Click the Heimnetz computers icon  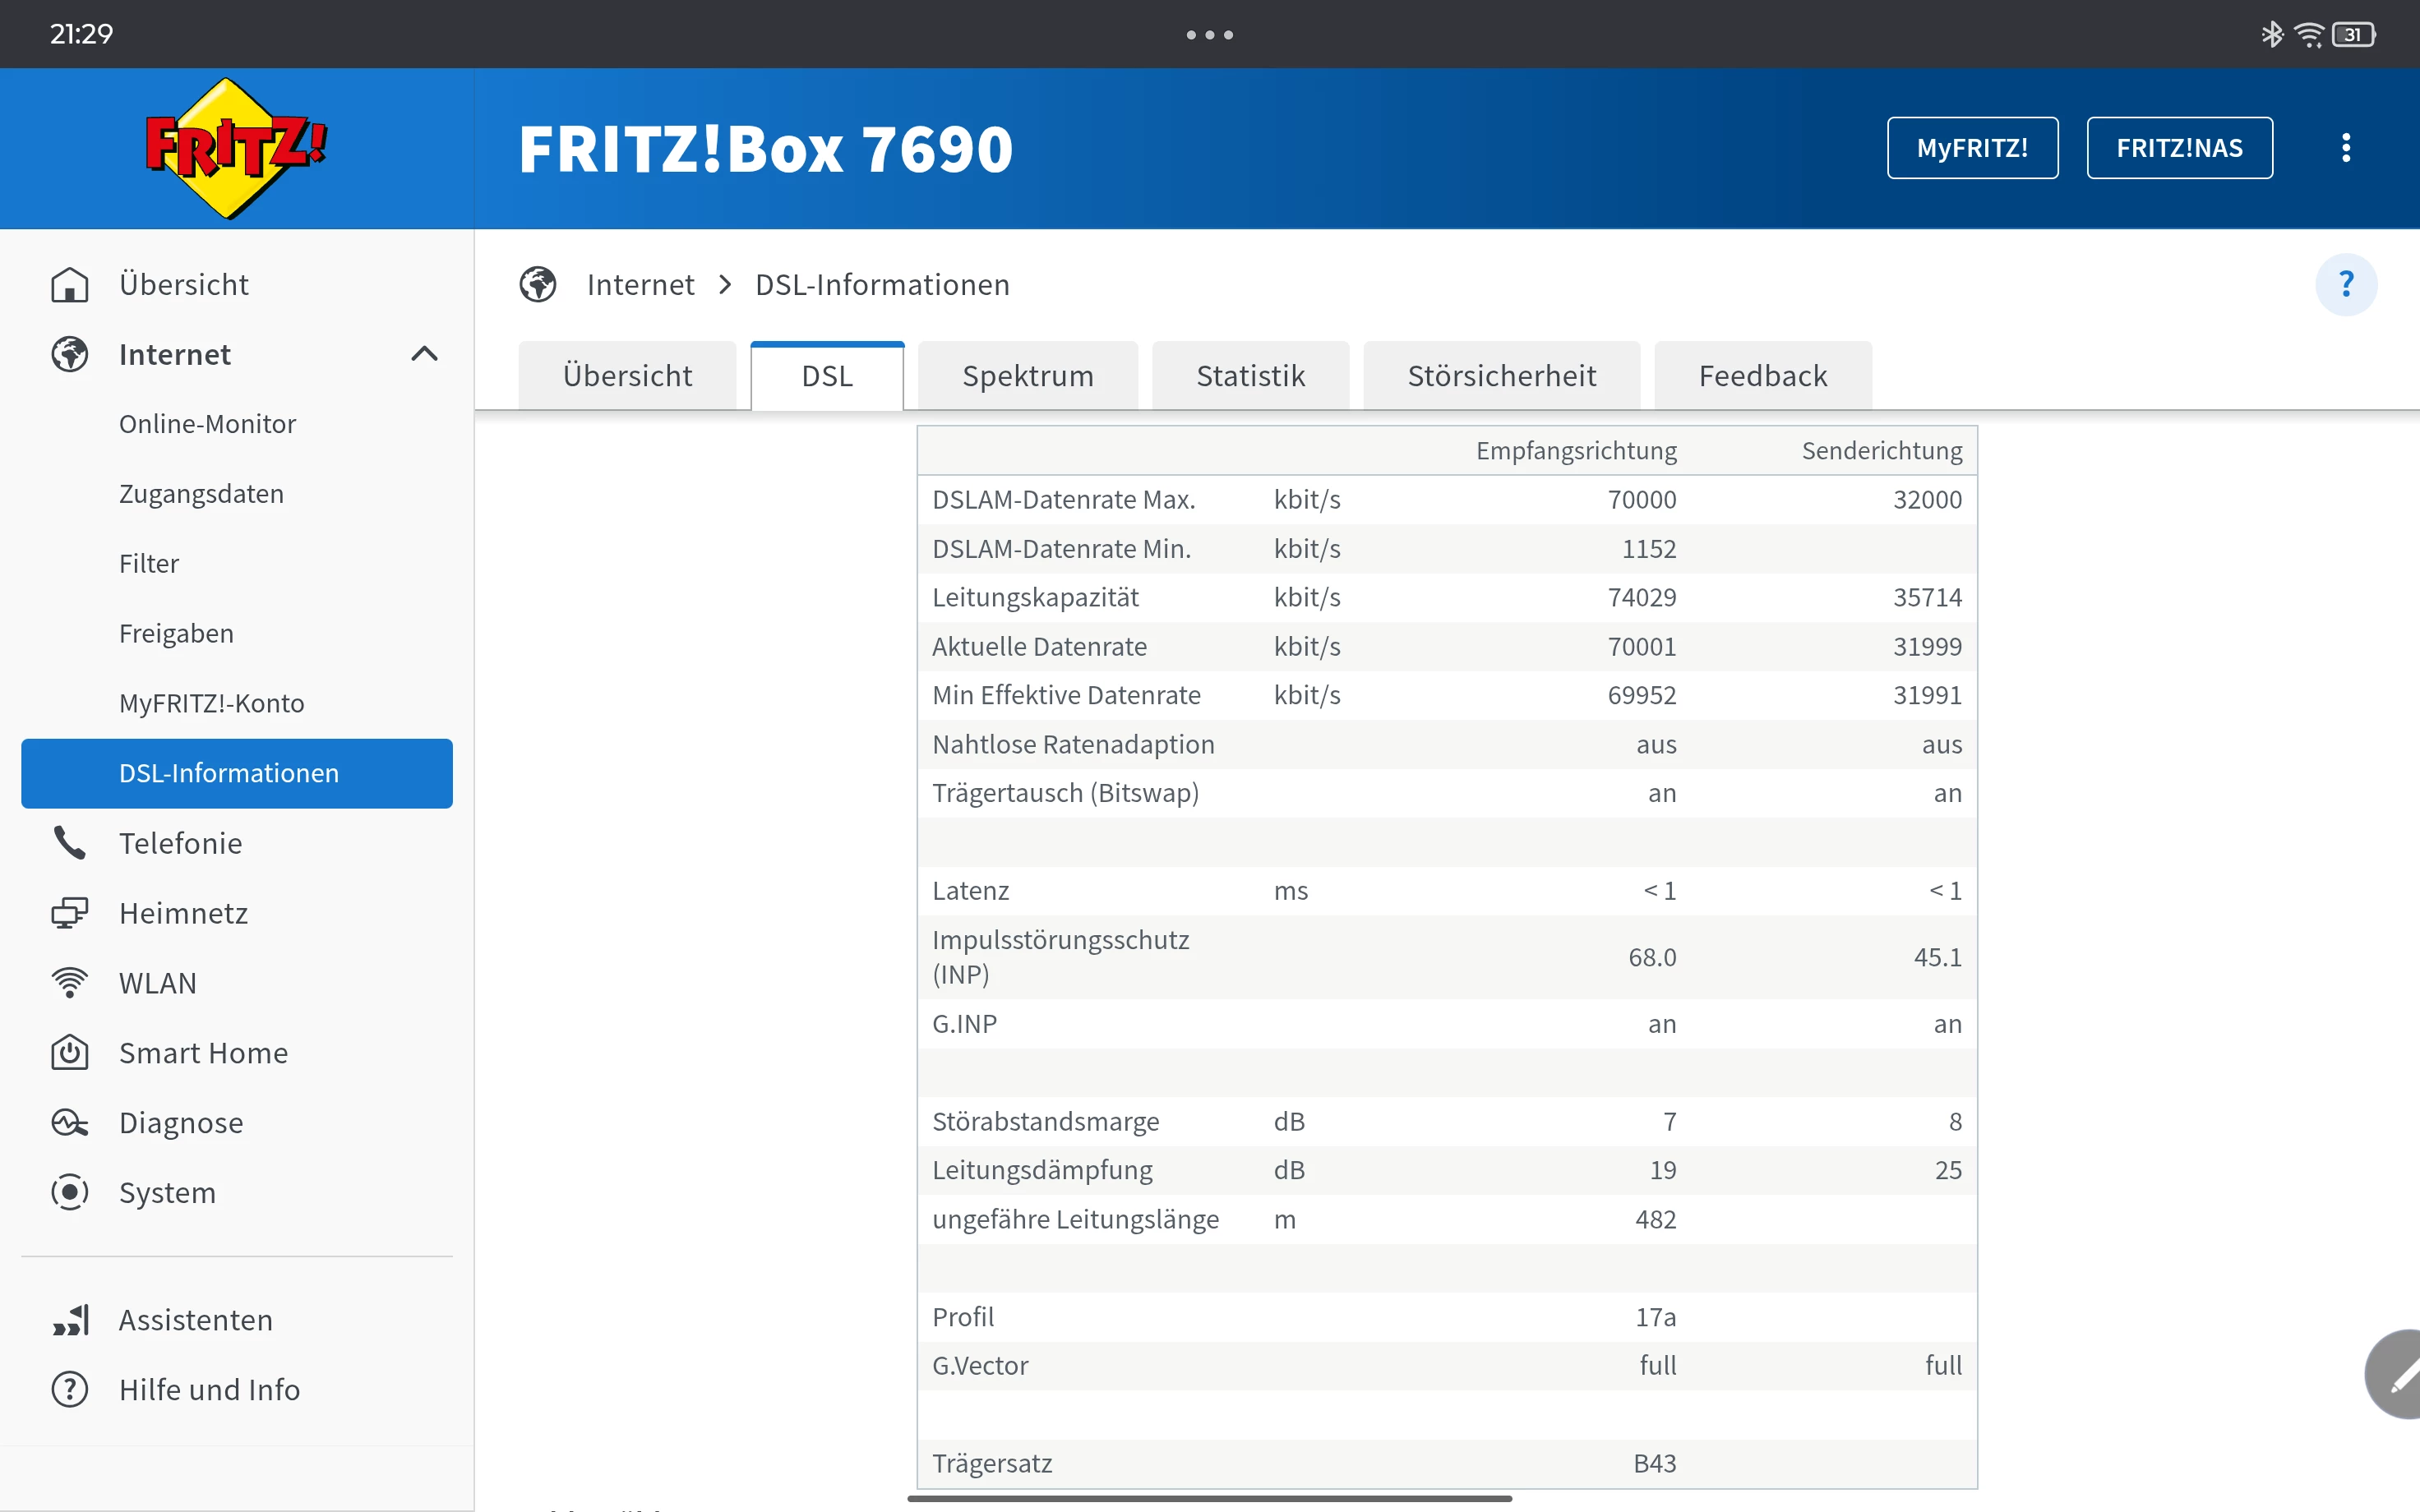(x=69, y=913)
